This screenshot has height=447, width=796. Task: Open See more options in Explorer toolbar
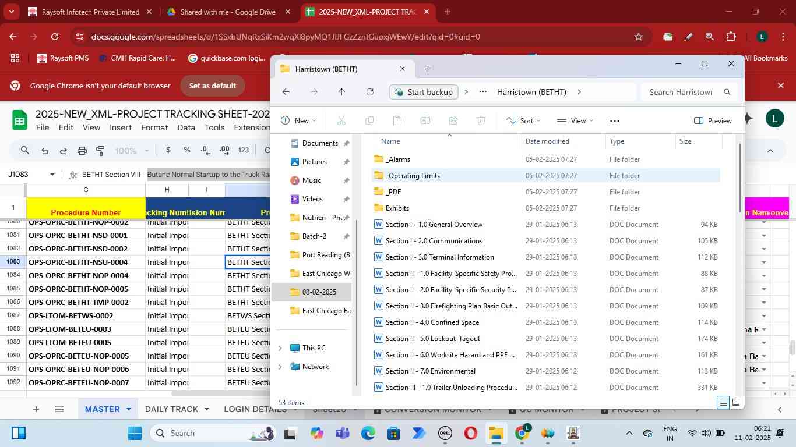click(614, 120)
